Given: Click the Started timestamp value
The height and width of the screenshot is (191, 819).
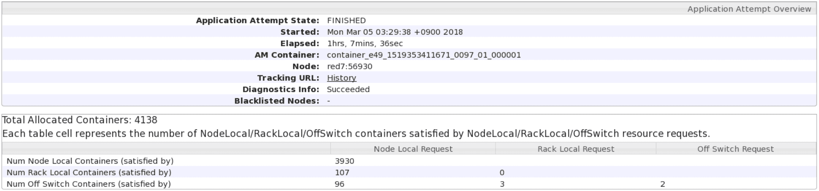Looking at the screenshot, I should click(x=395, y=32).
